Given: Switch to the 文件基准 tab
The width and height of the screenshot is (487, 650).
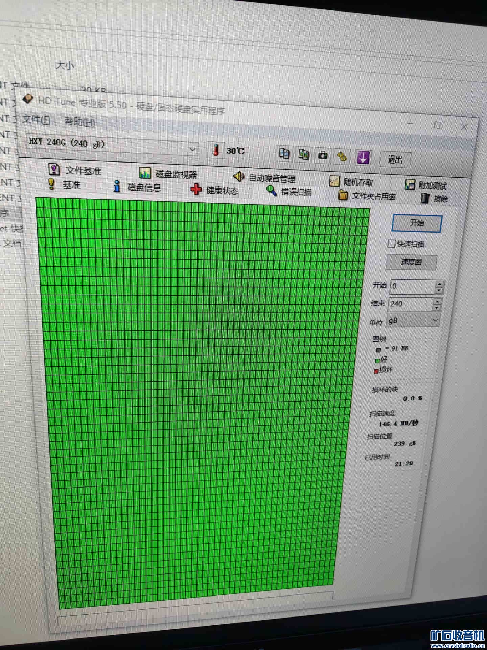Looking at the screenshot, I should 75,170.
